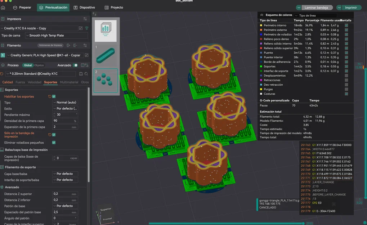Open the Tipo de cama dropdown
Image resolution: width=367 pixels, height=225 pixels.
[57, 36]
